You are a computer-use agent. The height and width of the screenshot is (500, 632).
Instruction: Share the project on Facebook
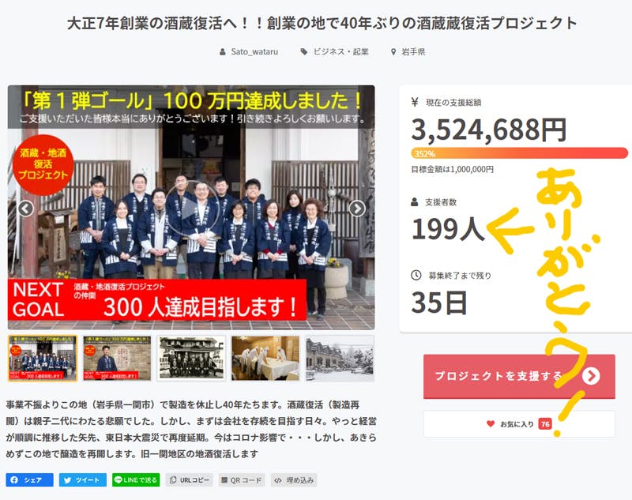tap(29, 479)
